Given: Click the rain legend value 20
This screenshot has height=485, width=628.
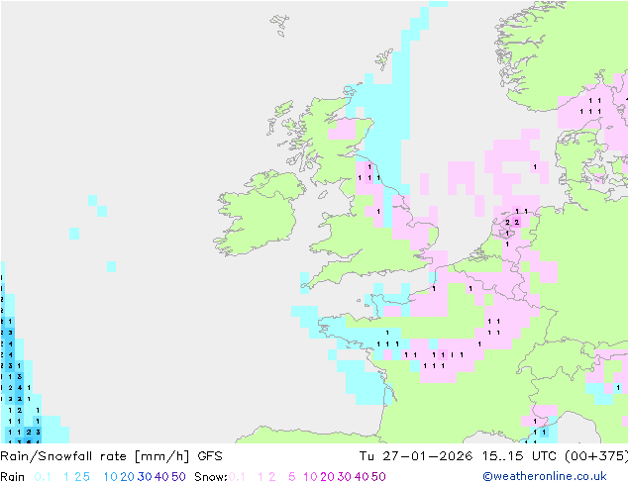Looking at the screenshot, I should coord(128,477).
